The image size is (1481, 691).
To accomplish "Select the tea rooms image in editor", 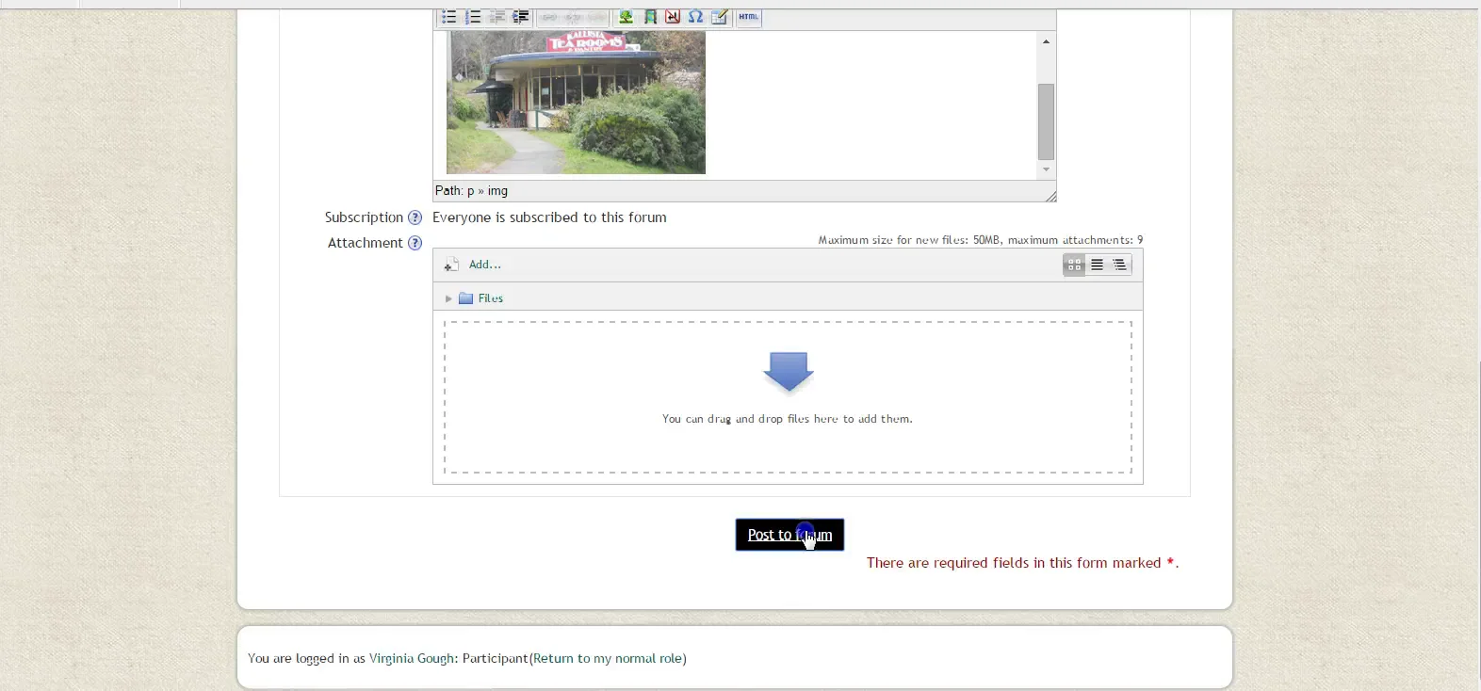I will (x=576, y=103).
